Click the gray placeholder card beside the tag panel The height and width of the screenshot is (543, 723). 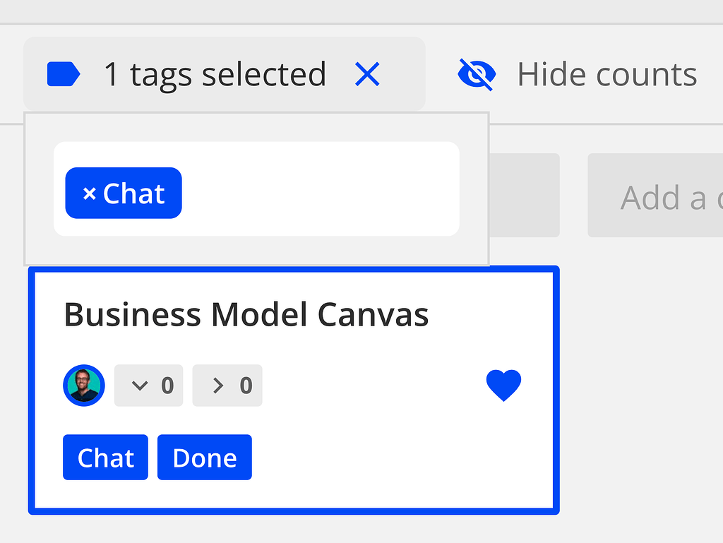point(526,195)
